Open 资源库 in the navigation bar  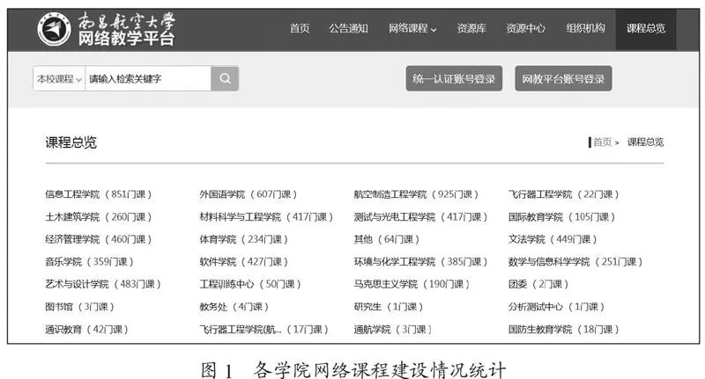pyautogui.click(x=471, y=29)
